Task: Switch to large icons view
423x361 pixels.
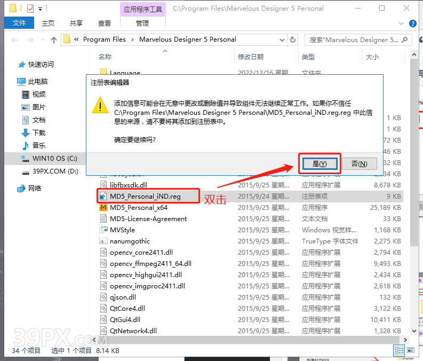Action: pyautogui.click(x=411, y=350)
